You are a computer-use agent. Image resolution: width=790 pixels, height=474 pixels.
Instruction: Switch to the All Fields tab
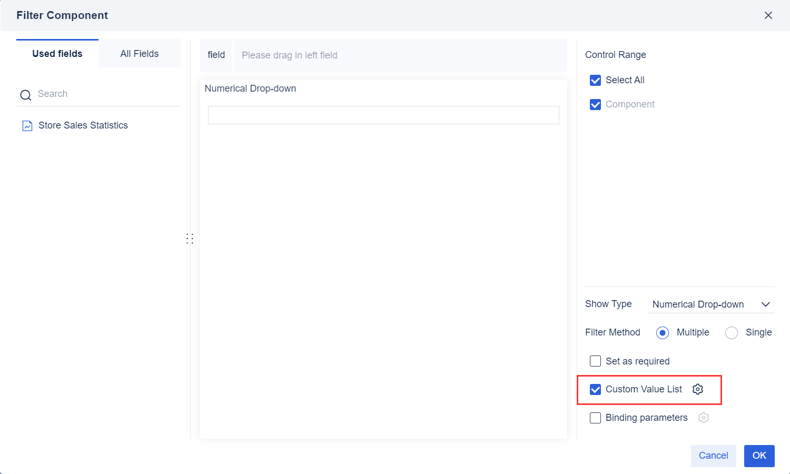[140, 54]
